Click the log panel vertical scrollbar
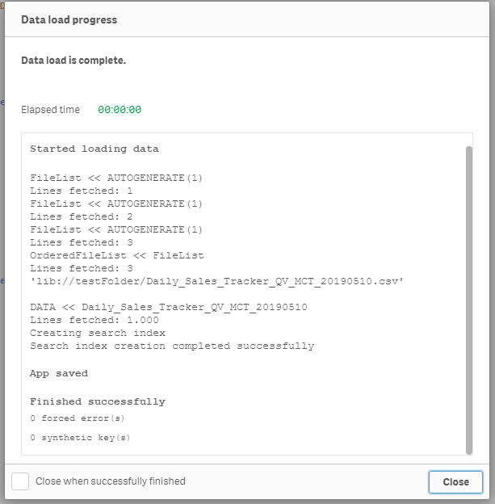The height and width of the screenshot is (504, 495). point(468,299)
